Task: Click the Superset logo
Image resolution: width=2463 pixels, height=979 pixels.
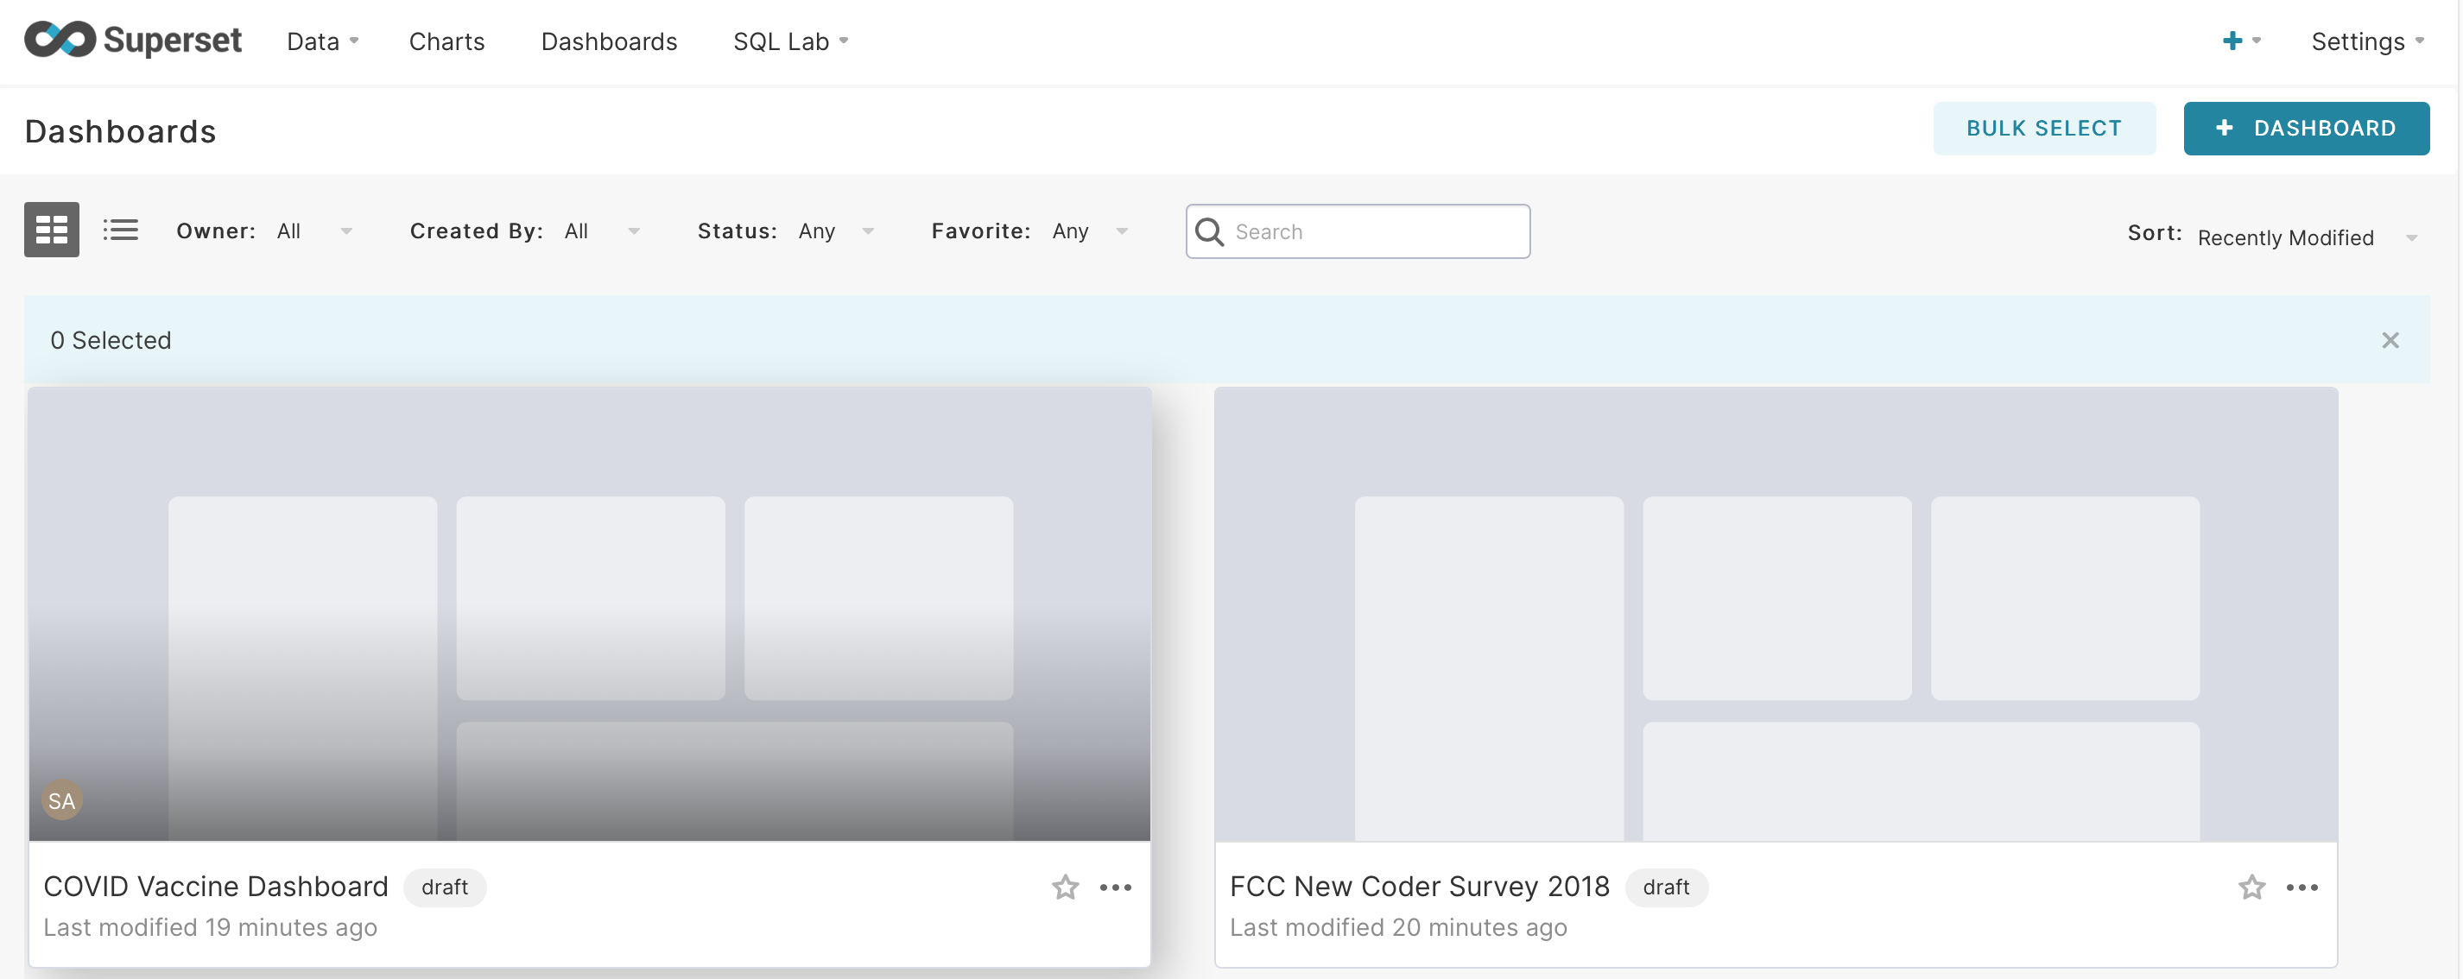Action: click(x=133, y=41)
